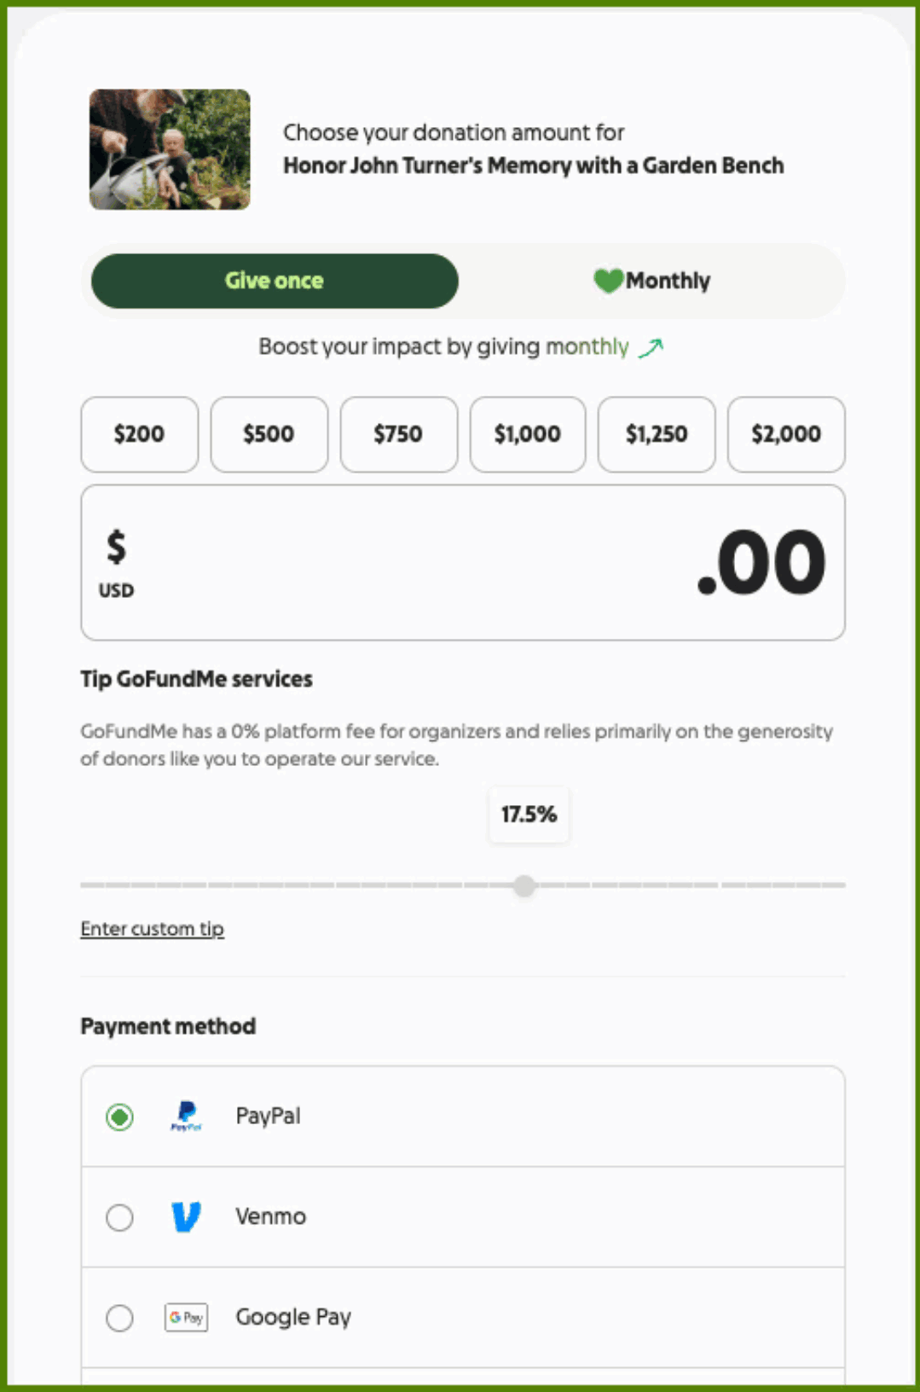Select the Venmo radio button
This screenshot has width=920, height=1392.
coord(119,1217)
